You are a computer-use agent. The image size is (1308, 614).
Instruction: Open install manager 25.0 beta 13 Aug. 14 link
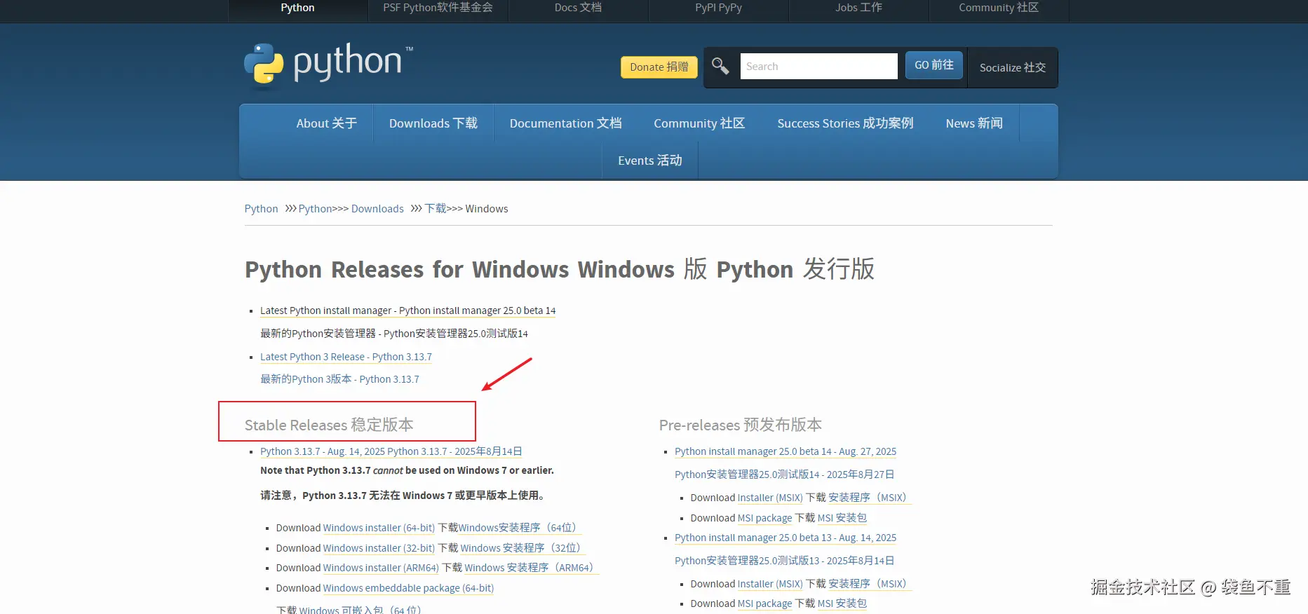pyautogui.click(x=786, y=538)
